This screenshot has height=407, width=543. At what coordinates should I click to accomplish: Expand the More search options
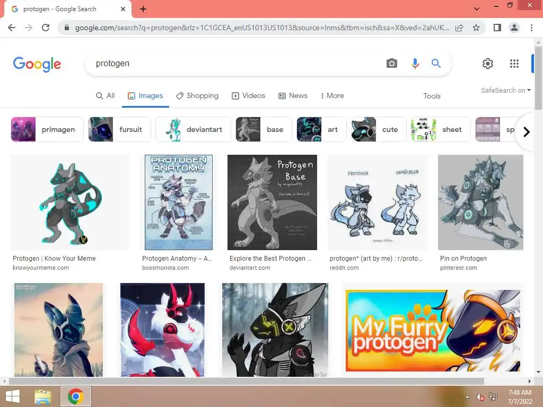[x=332, y=95]
